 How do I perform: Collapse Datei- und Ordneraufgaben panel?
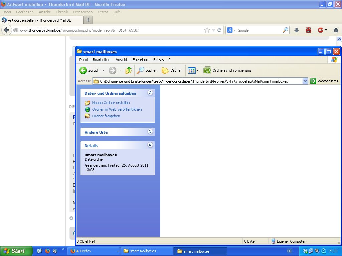[x=150, y=93]
